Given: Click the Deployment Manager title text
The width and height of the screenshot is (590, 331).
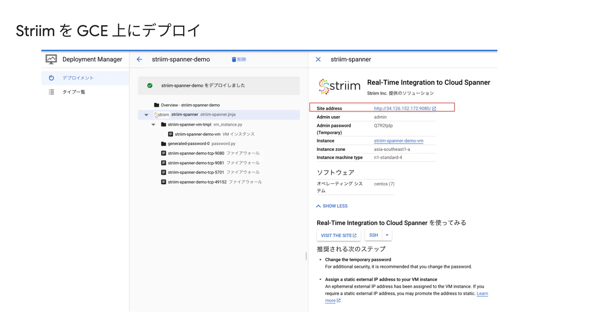Looking at the screenshot, I should coord(92,59).
